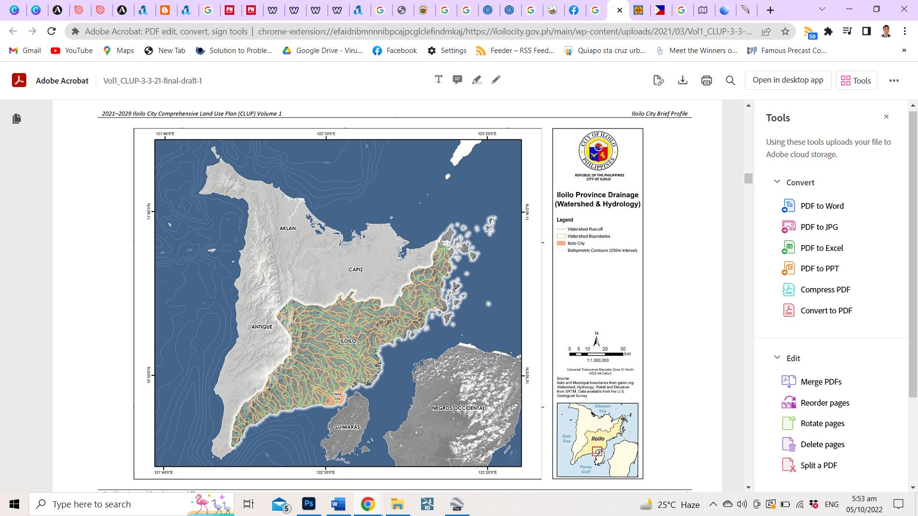Select the Add text tool icon
This screenshot has height=516, width=918.
(438, 80)
